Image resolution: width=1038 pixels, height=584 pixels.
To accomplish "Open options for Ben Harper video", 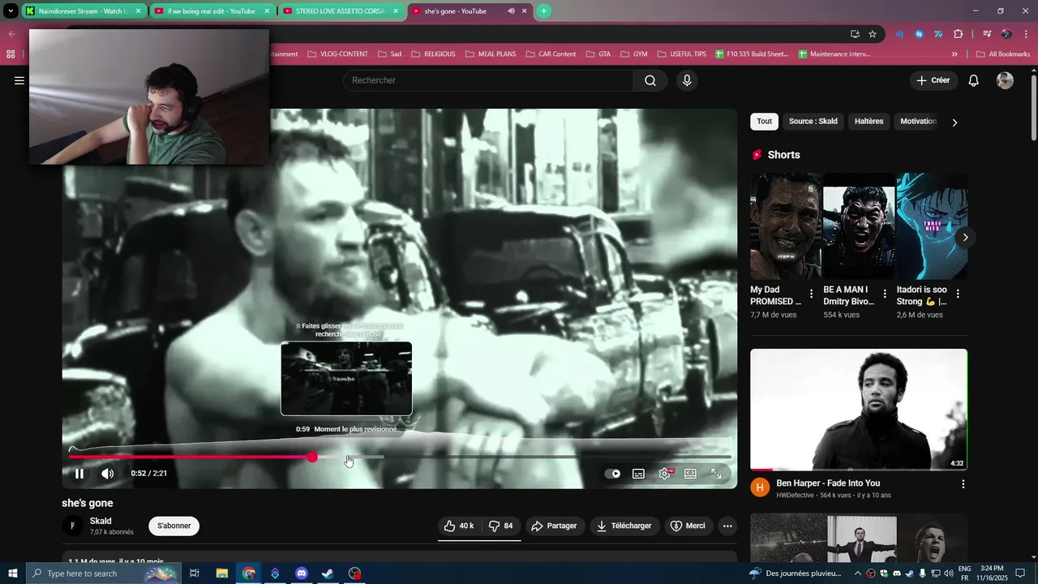I will [963, 484].
